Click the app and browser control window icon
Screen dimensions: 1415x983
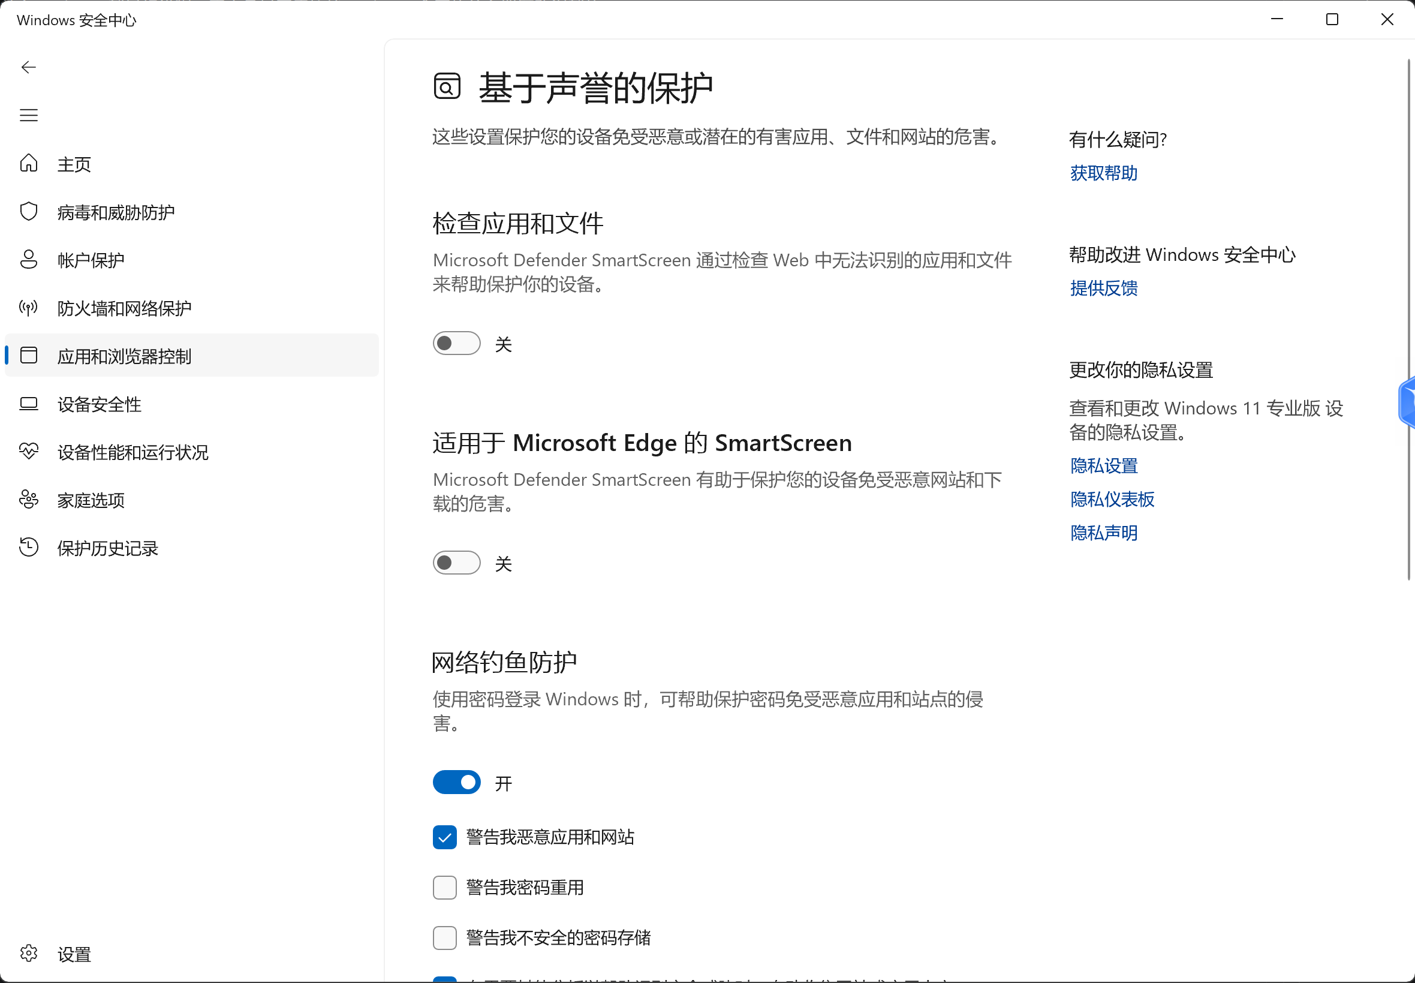click(29, 356)
